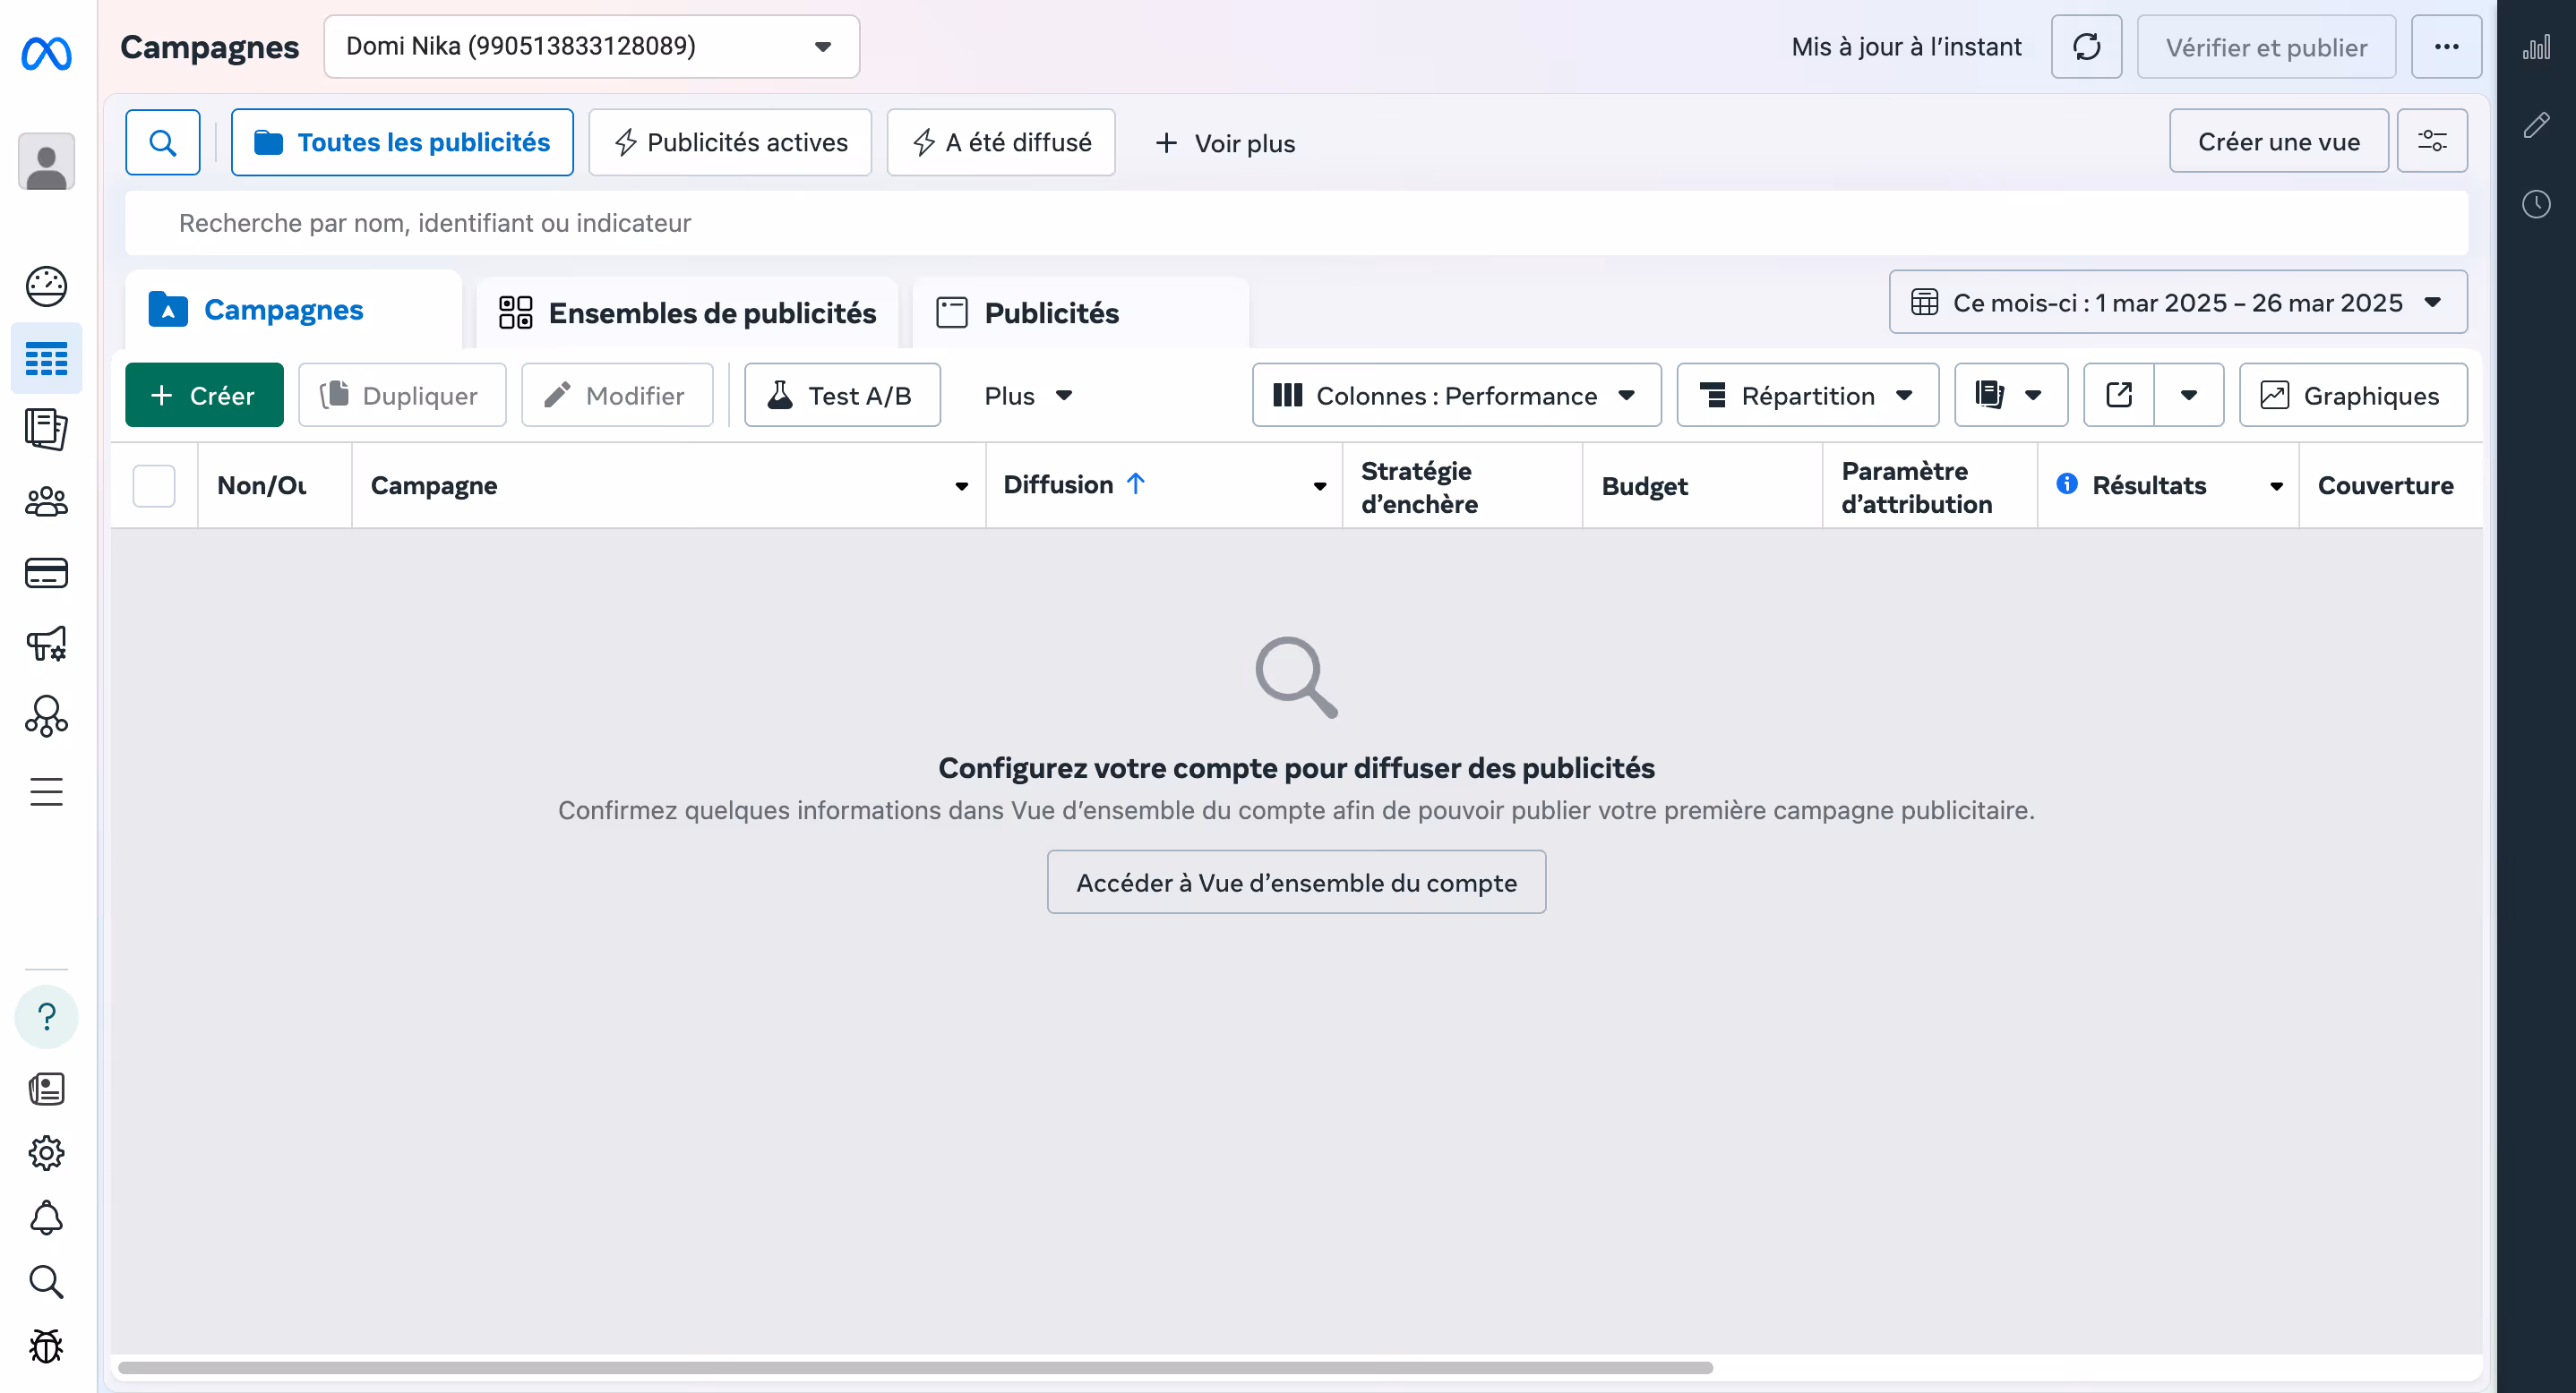Switch to the Campagnes tab
2576x1393 pixels.
click(x=293, y=310)
